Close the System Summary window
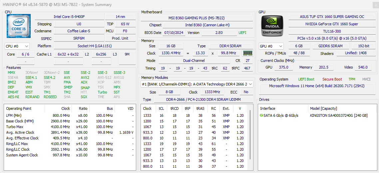This screenshot has height=173, width=379. (373, 5)
